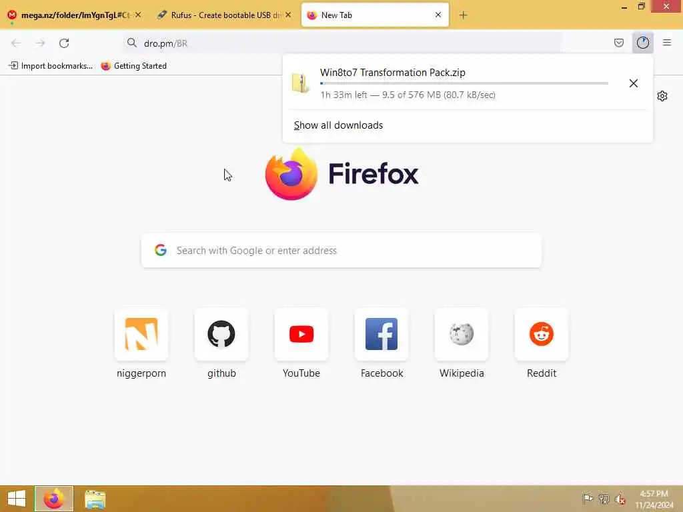Click Show all downloads
The height and width of the screenshot is (512, 683).
tap(338, 125)
